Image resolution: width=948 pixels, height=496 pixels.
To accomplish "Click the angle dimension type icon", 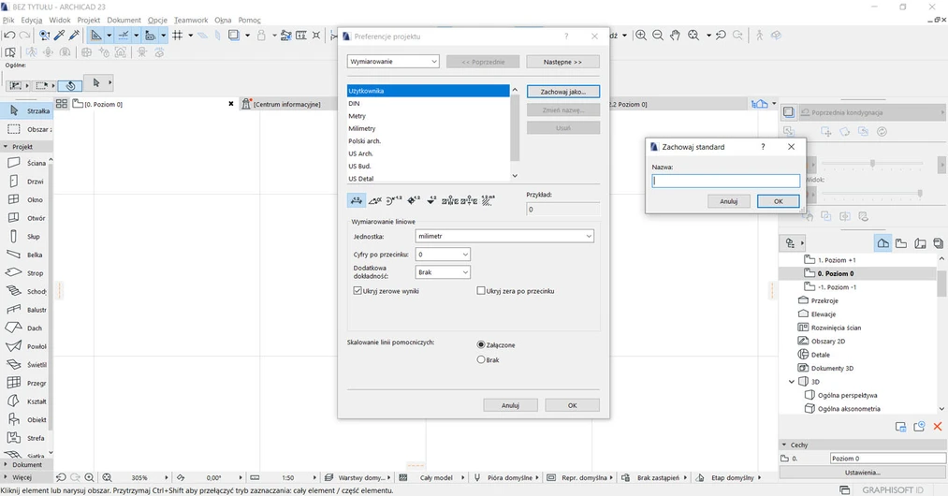I will tap(375, 200).
